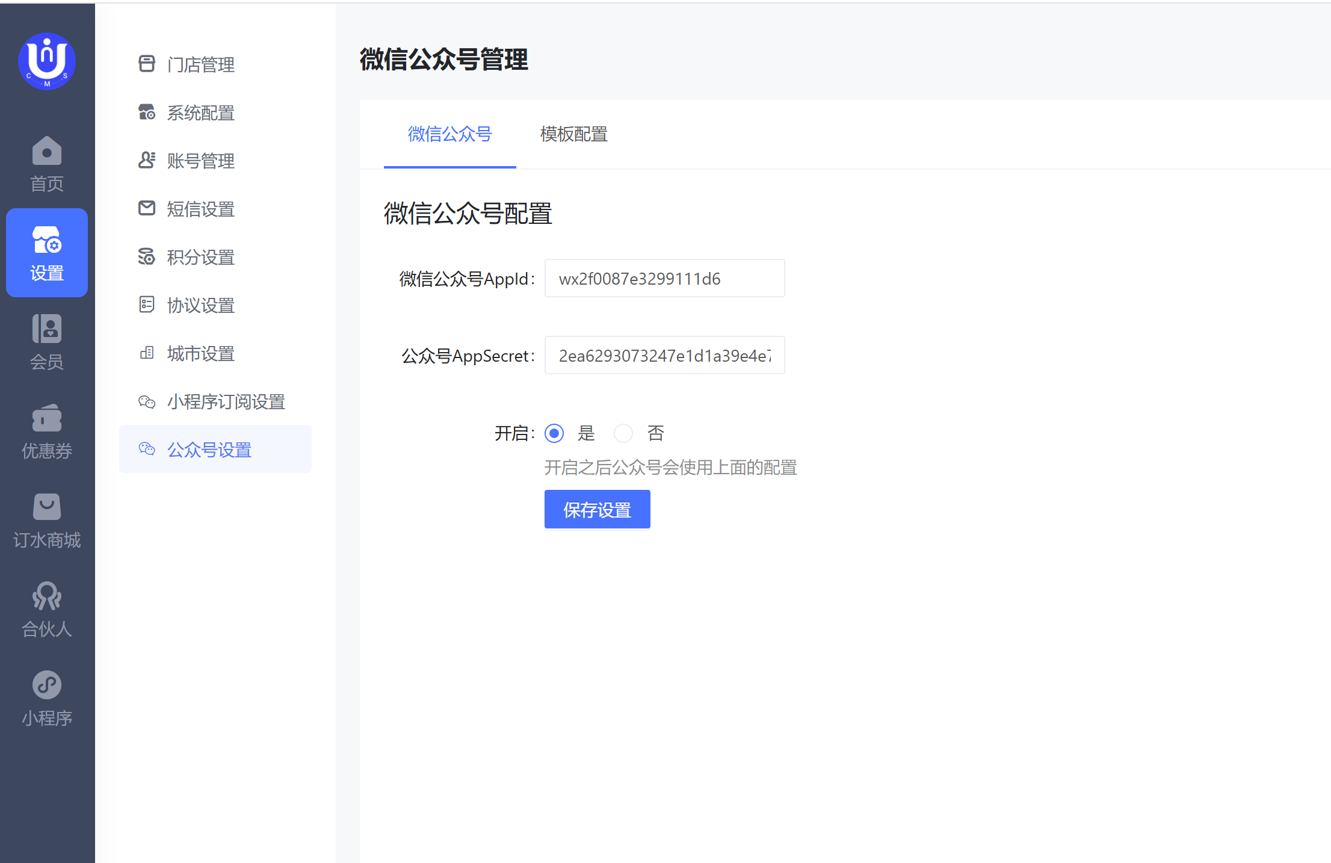Switch to 模板配置 tab
1331x863 pixels.
tap(574, 134)
